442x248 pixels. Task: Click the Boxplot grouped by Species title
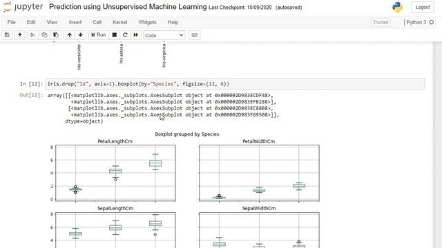187,134
